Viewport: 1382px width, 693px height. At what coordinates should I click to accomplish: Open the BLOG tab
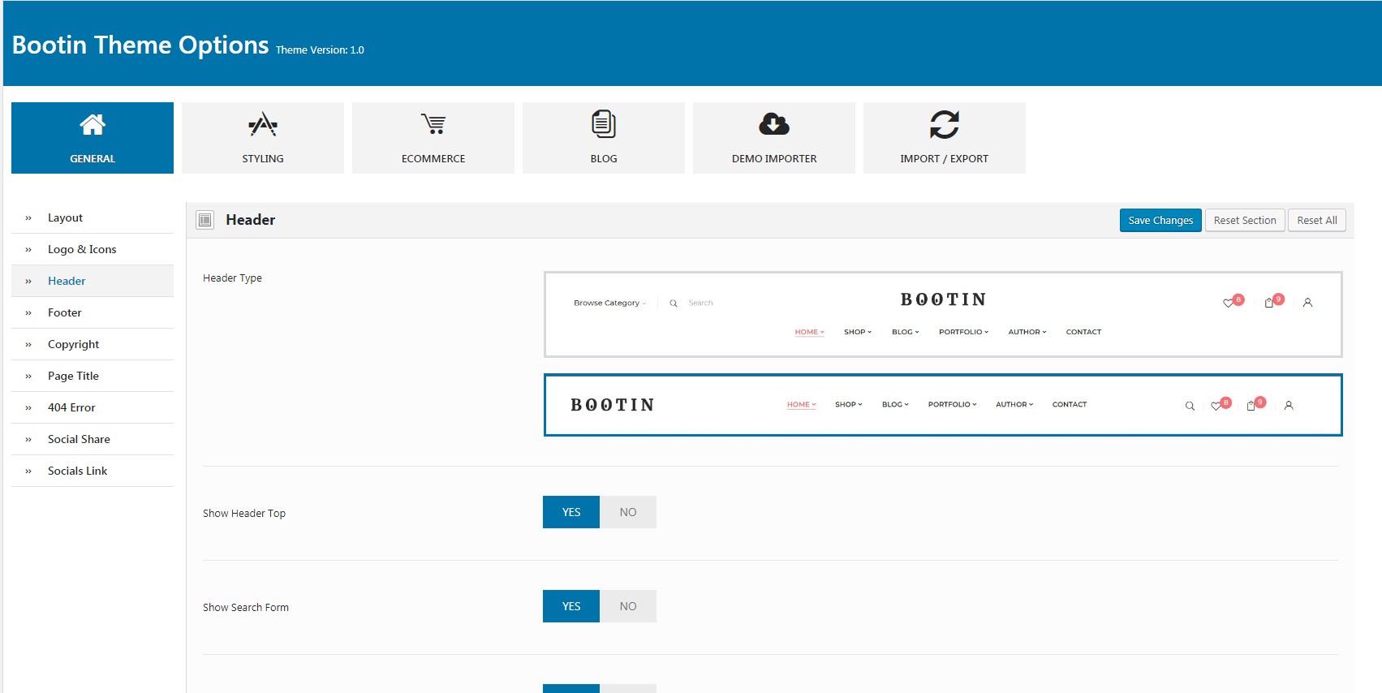click(604, 138)
